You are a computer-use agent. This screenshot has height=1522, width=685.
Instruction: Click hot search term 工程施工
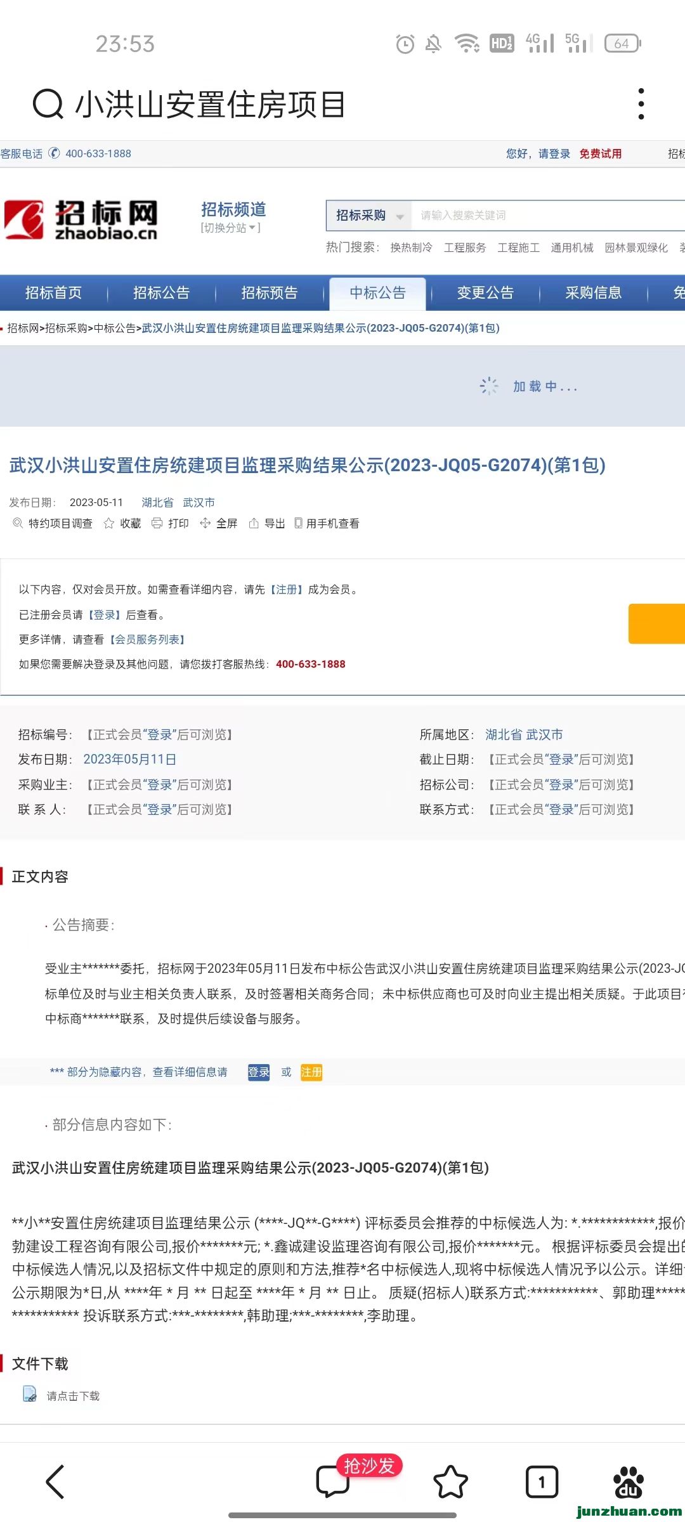tap(519, 247)
